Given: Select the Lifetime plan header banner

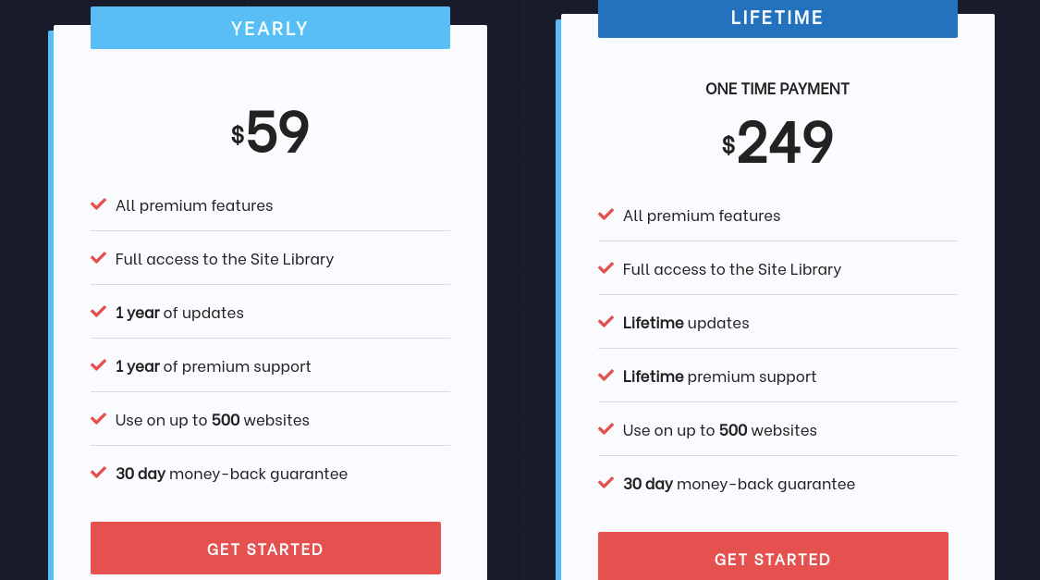Looking at the screenshot, I should [777, 18].
